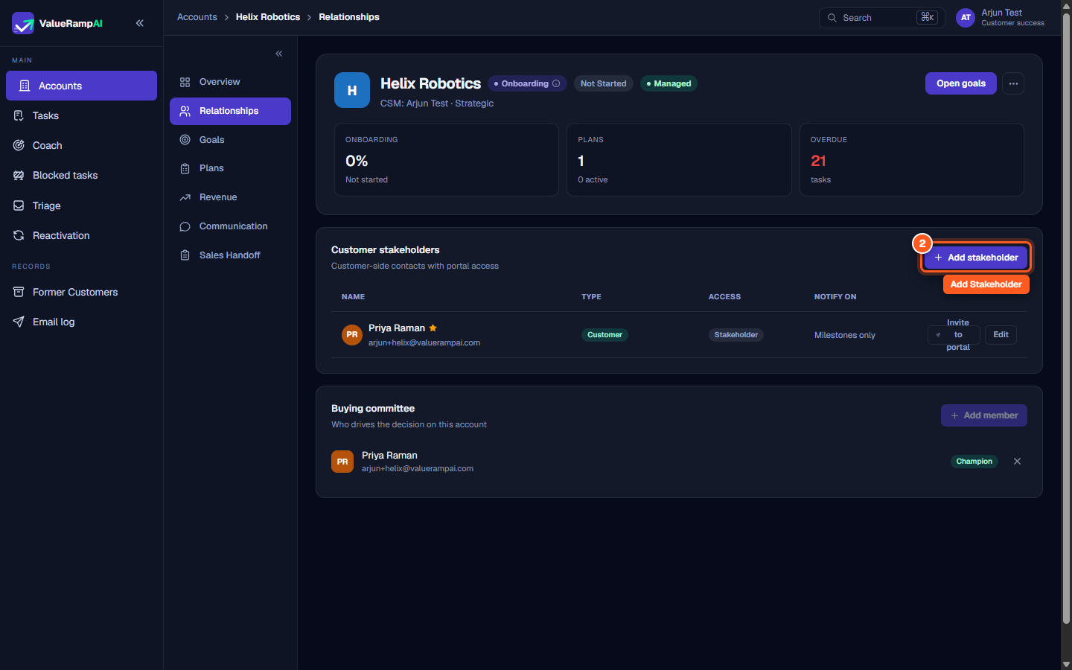Viewport: 1072px width, 670px height.
Task: Show the Revenue tab
Action: click(230, 197)
